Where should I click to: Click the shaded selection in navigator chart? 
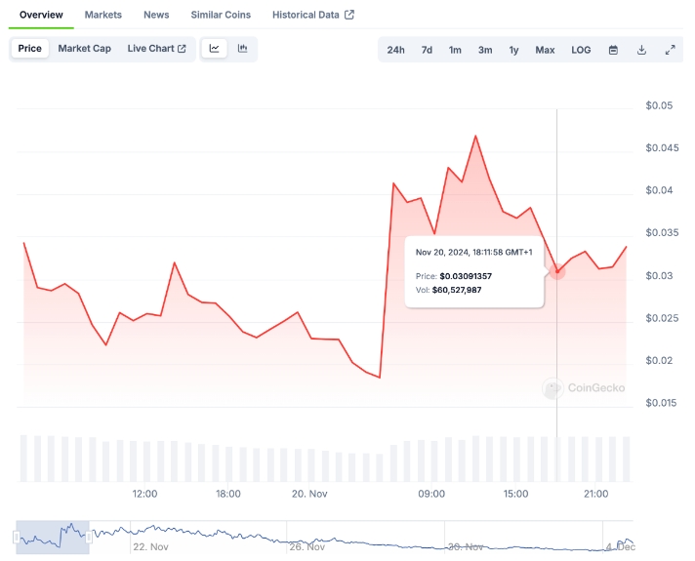tap(53, 538)
